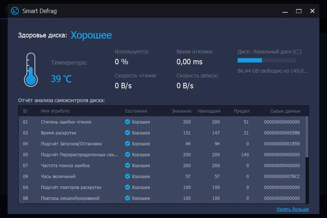
Task: Click the Наихудшее column header
Action: point(209,111)
